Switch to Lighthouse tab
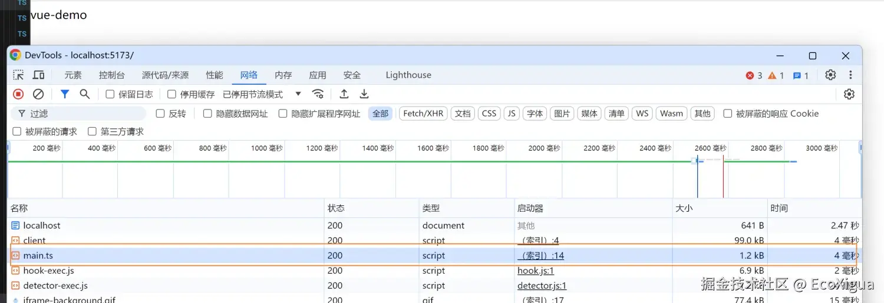 408,75
